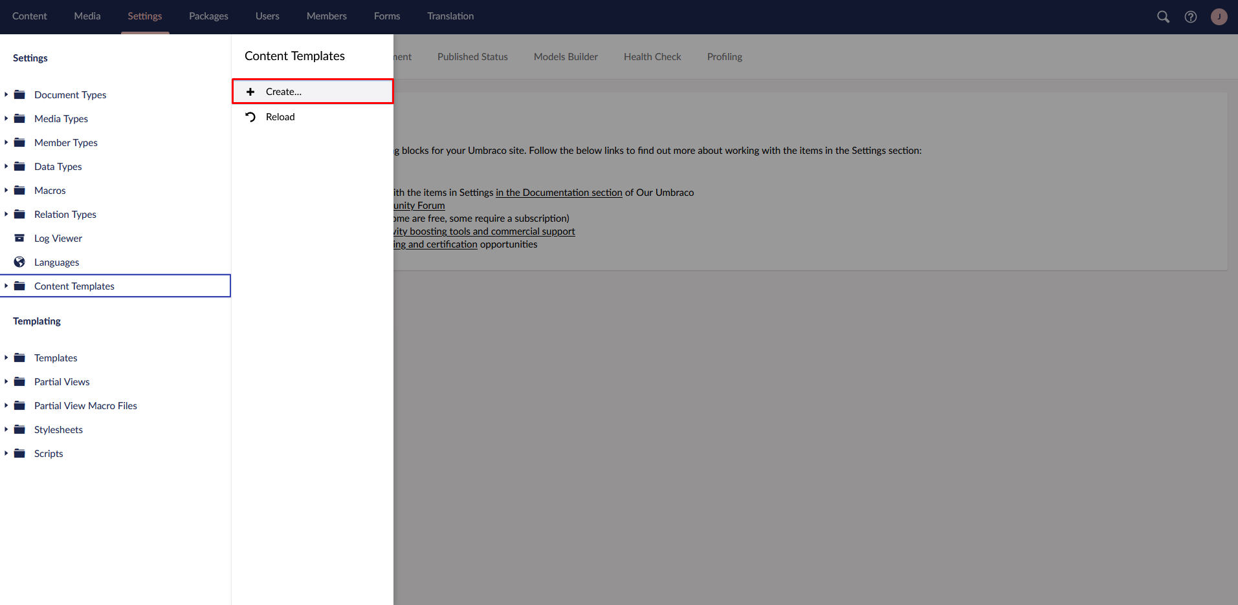The height and width of the screenshot is (605, 1238).
Task: Choose Reload in Content Templates menu
Action: click(x=313, y=117)
